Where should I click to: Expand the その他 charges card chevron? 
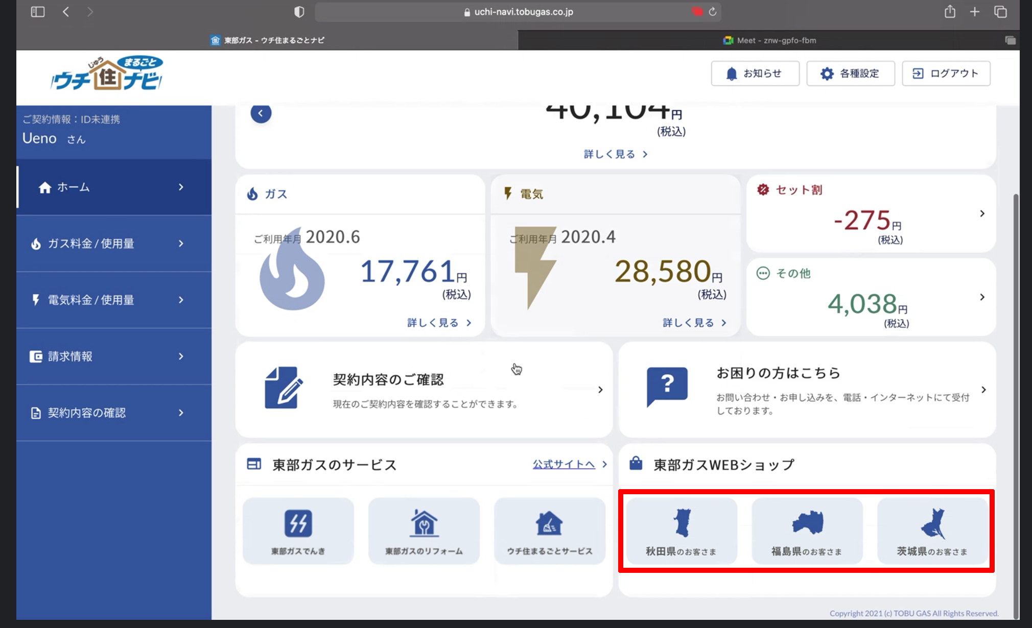click(x=982, y=297)
